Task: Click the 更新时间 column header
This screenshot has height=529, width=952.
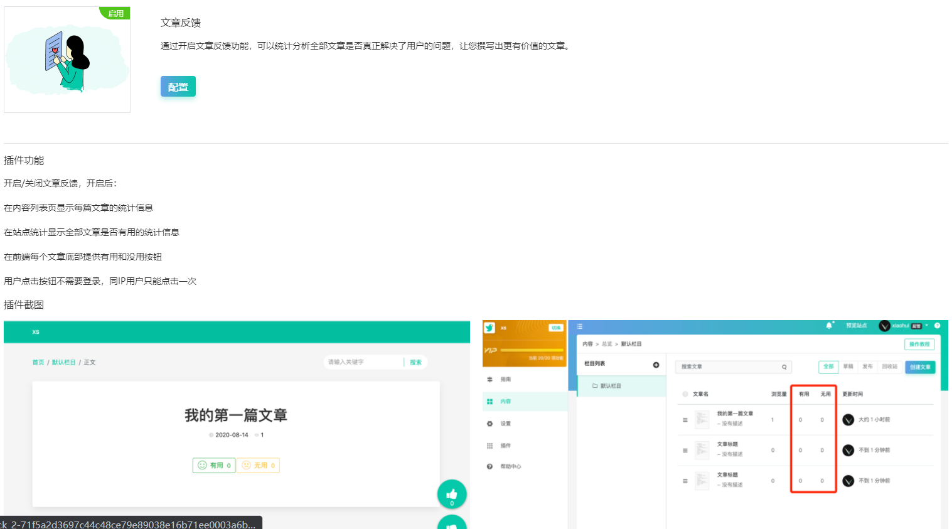Action: tap(852, 394)
